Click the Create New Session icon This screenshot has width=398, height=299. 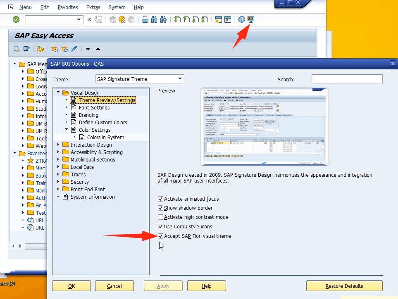(218, 19)
